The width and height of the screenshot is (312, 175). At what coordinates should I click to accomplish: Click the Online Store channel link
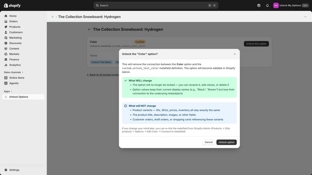tap(17, 78)
